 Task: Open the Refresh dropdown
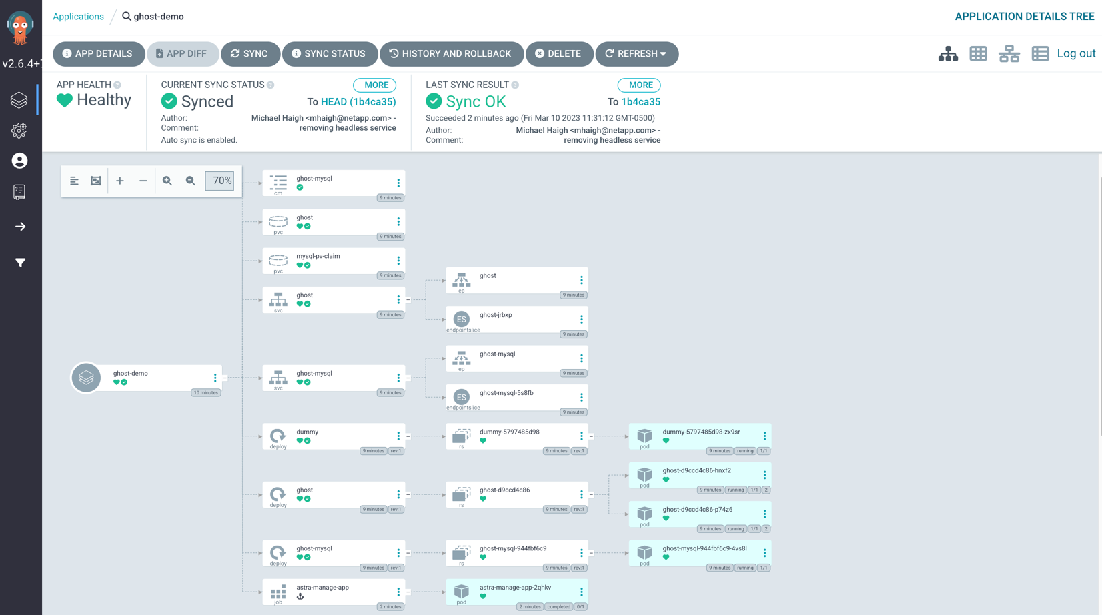[x=636, y=54]
